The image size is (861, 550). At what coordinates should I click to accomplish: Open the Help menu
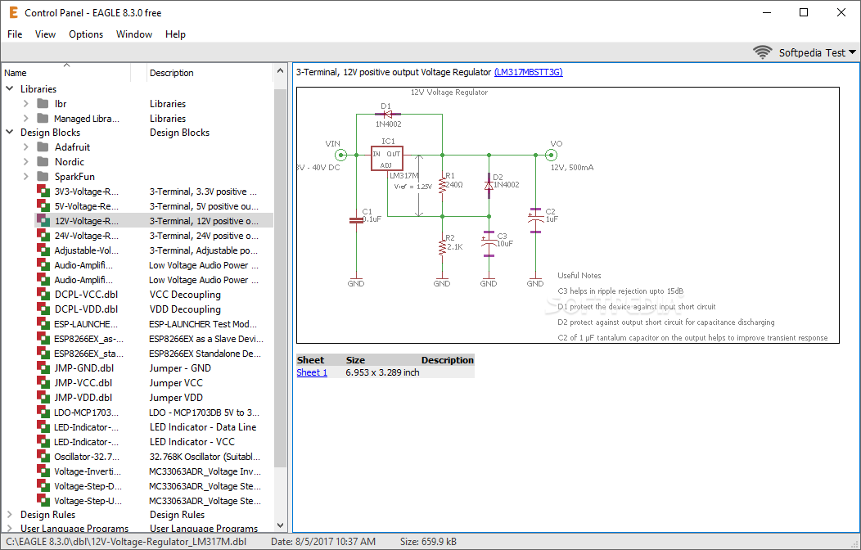point(175,34)
